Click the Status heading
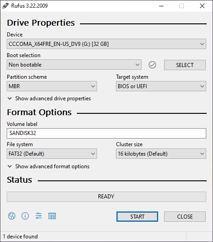 point(19,180)
